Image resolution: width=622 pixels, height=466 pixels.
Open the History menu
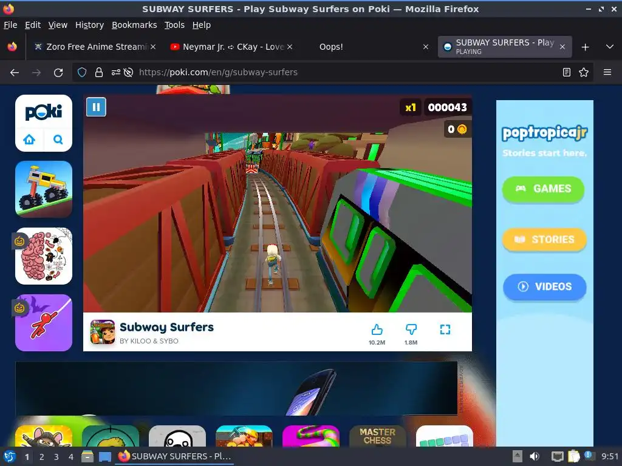click(89, 25)
